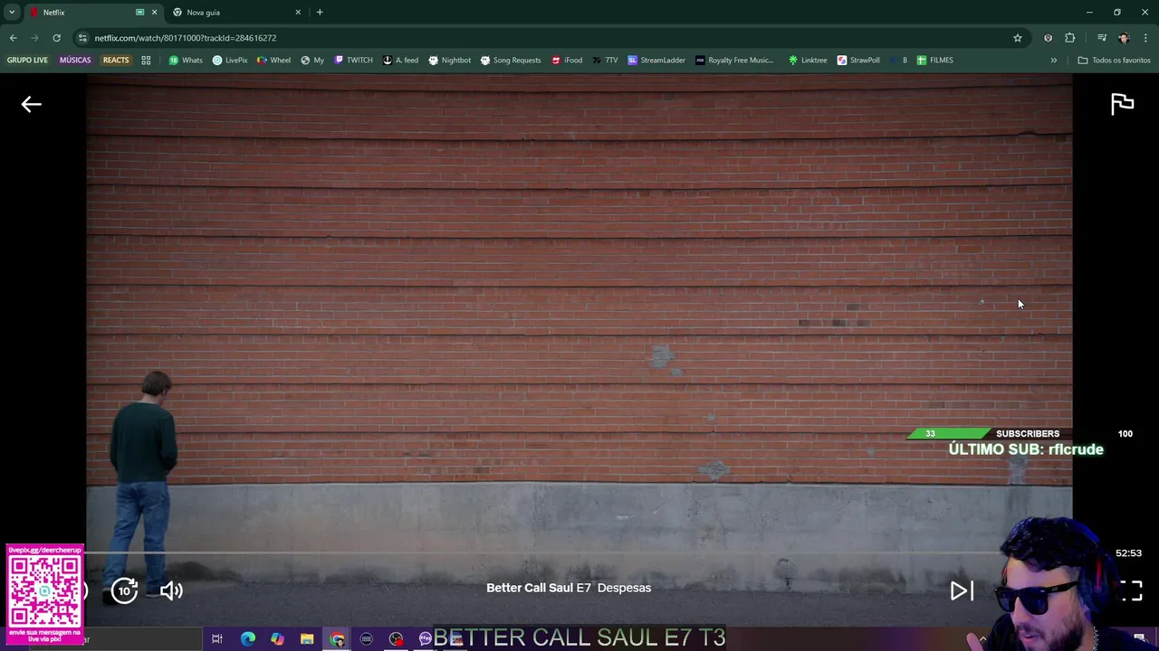Seek on the video progress bar
1159x651 pixels.
(543, 552)
